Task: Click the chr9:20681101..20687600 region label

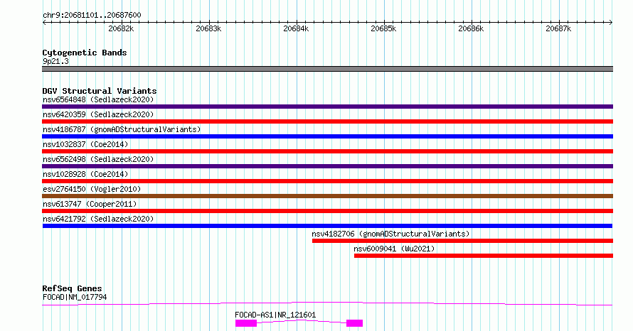Action: [x=92, y=16]
